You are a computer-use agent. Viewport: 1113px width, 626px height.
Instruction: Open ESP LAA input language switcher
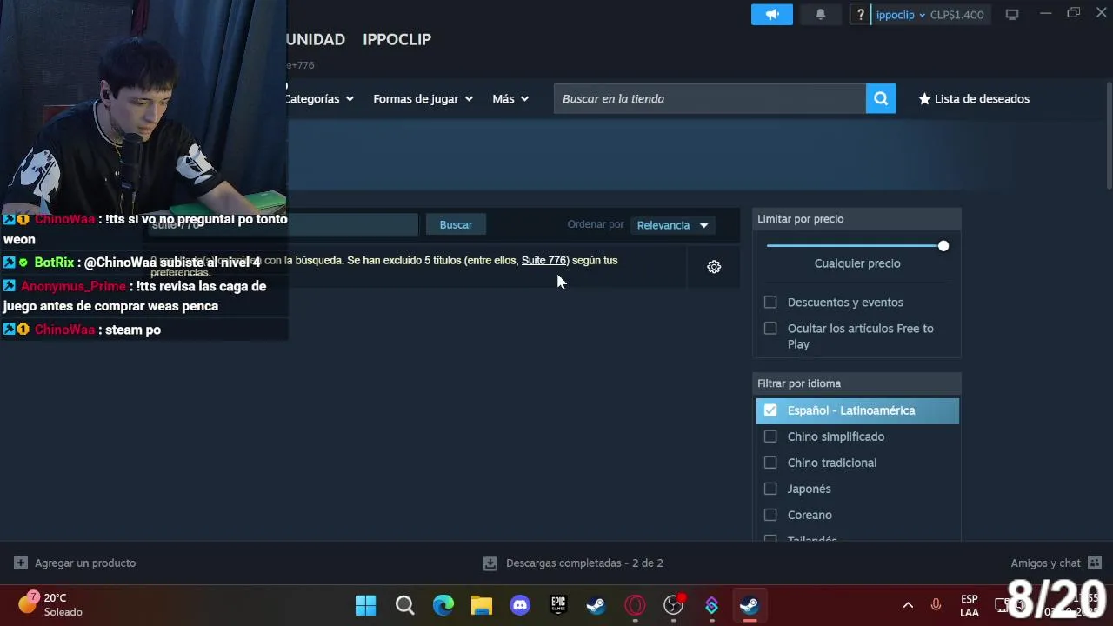970,605
